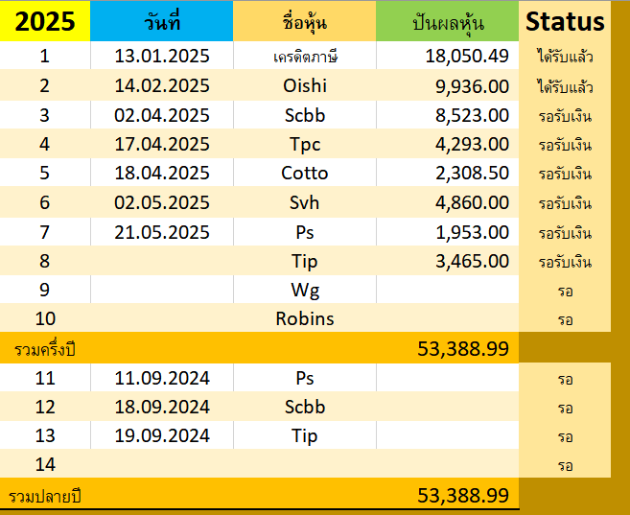The height and width of the screenshot is (515, 630).
Task: Select the Oishi stock name cell
Action: 305,85
